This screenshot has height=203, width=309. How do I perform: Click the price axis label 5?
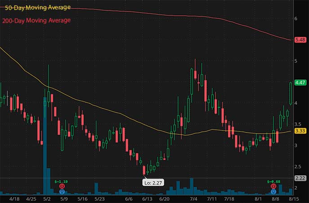tap(296, 61)
